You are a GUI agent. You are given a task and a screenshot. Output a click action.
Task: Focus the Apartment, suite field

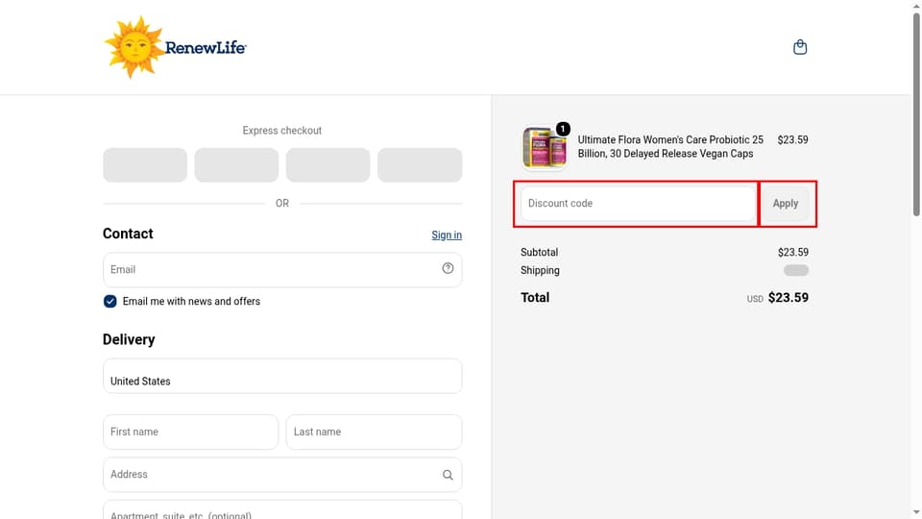282,509
